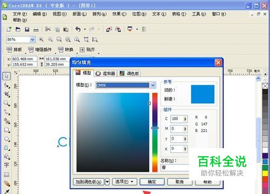Open the CMYK model dropdown
270x194 pixels.
point(153,85)
